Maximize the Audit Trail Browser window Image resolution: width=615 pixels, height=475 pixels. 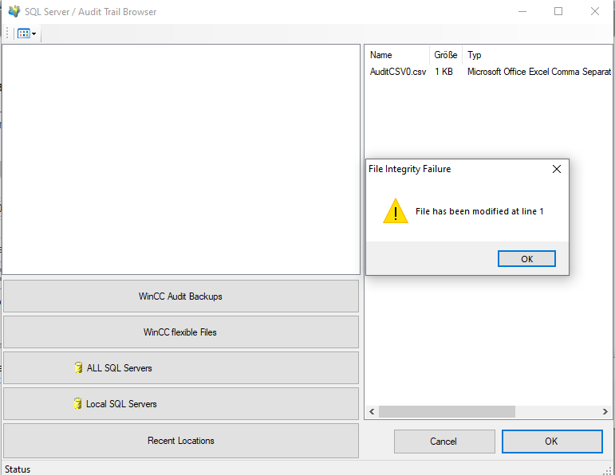(558, 11)
